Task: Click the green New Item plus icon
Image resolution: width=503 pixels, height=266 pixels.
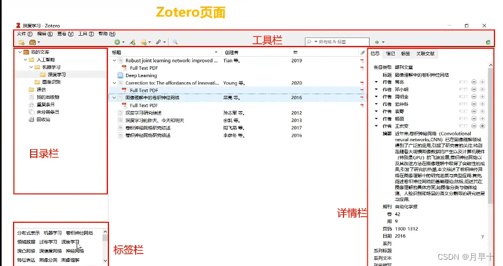Action: pos(117,42)
